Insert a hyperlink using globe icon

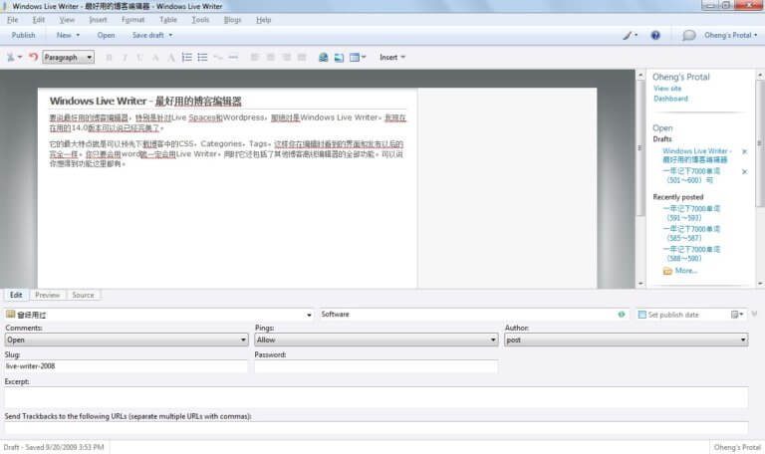tap(323, 58)
